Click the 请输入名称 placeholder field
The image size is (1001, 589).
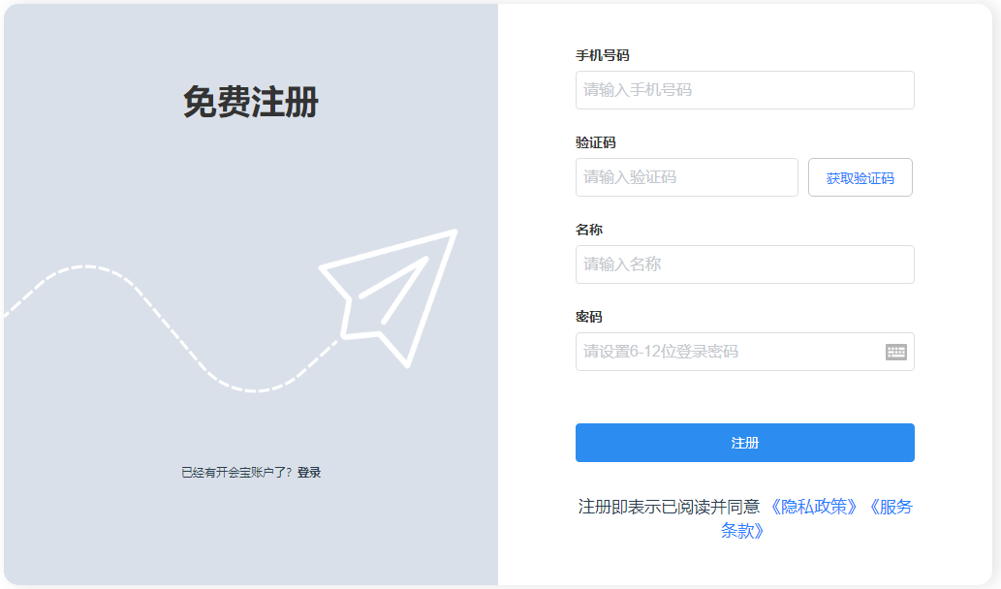coord(744,264)
